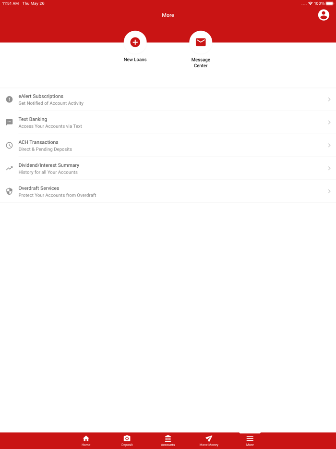
Task: Switch to the Deposit tab
Action: coord(127,441)
